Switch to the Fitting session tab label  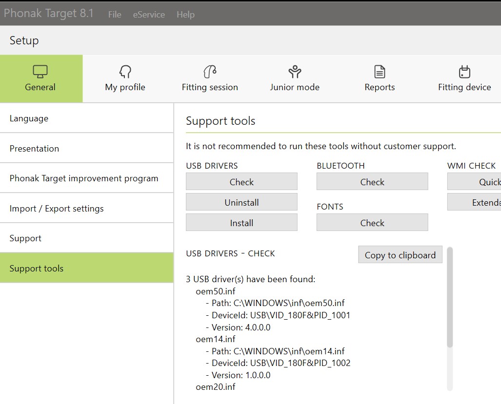point(210,87)
